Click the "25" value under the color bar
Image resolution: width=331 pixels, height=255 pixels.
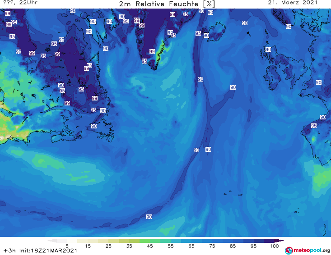[108, 246]
